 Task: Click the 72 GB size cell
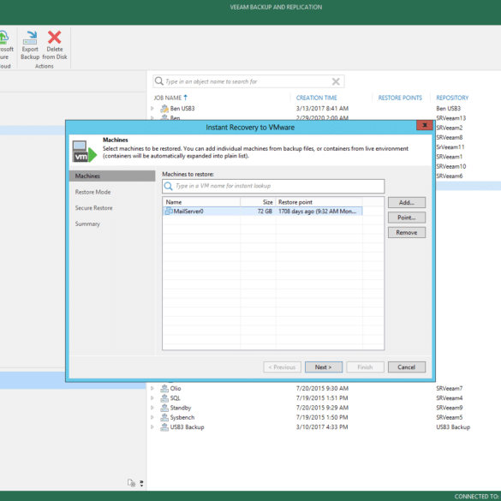[265, 212]
